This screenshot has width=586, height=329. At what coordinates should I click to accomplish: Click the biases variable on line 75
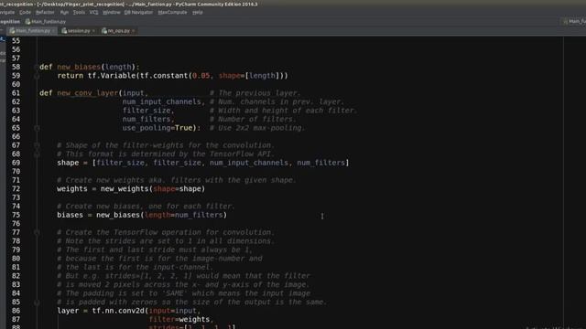coord(70,215)
